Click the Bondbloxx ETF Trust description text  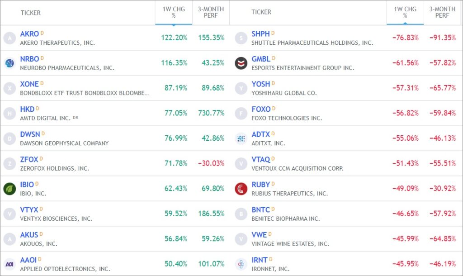(x=85, y=93)
